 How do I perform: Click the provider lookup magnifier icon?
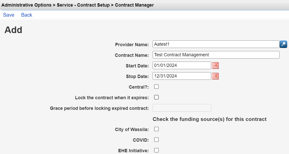(283, 44)
